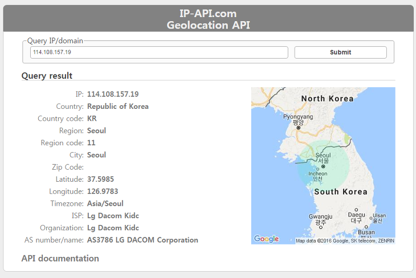Image resolution: width=416 pixels, height=278 pixels.
Task: Click the Region value Seoul
Action: coord(96,131)
